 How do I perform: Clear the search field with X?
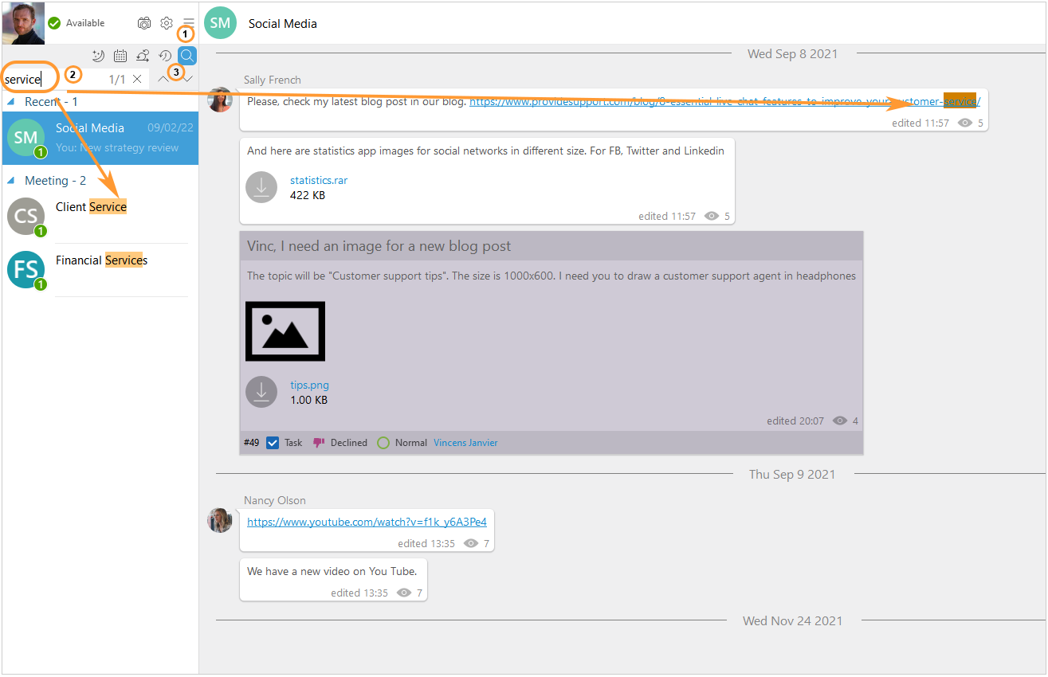(x=137, y=79)
